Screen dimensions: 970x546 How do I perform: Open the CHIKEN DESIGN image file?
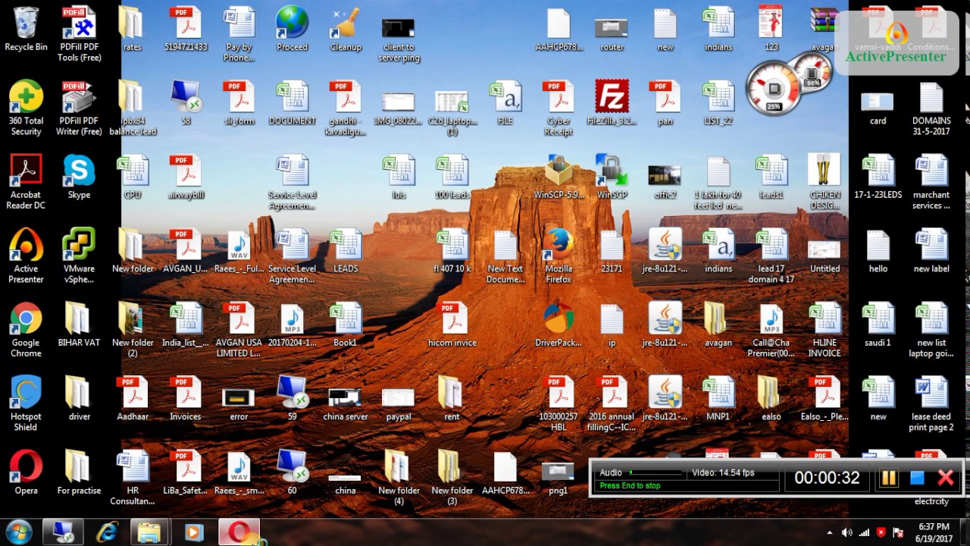[x=824, y=183]
